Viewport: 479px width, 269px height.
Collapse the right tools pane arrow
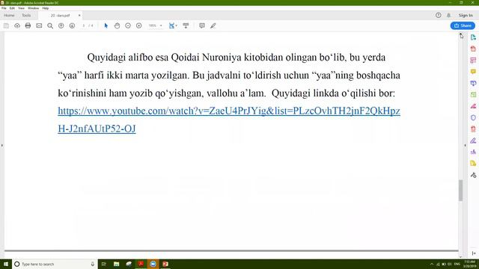coord(466,146)
